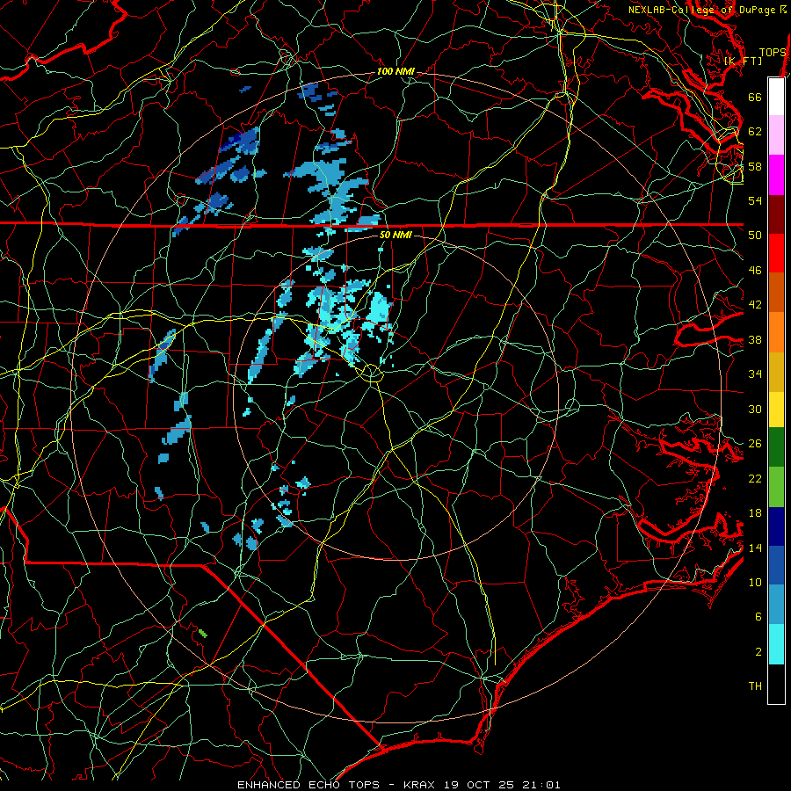The width and height of the screenshot is (791, 791).
Task: Click the light green legend swatch
Action: (776, 487)
